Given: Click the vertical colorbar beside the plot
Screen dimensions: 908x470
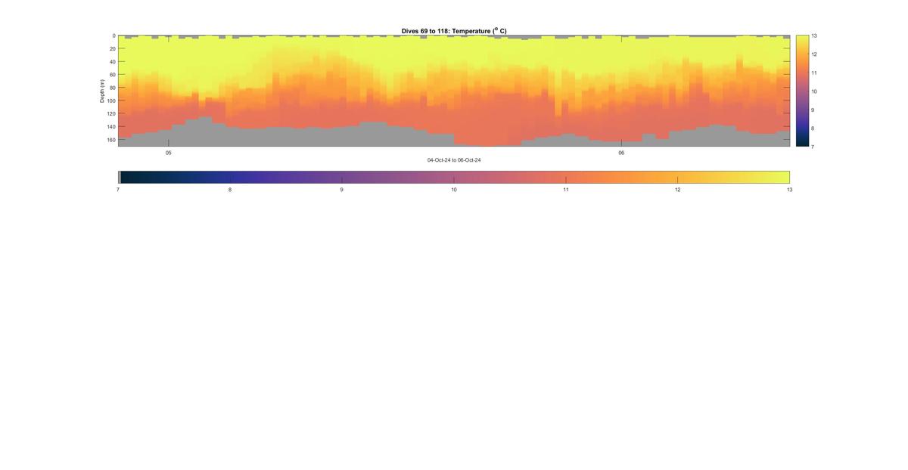Looking at the screenshot, I should (x=802, y=91).
